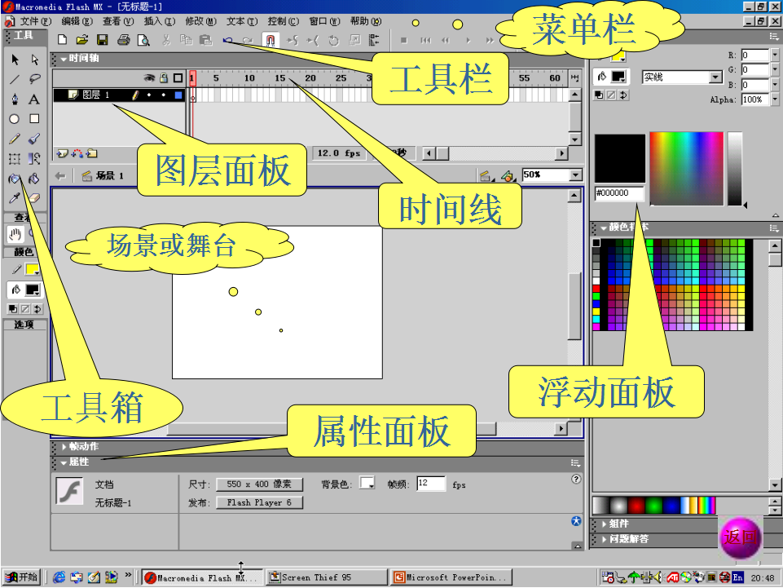Click the Print Preview toolbar icon
Image resolution: width=783 pixels, height=588 pixels.
[x=143, y=40]
